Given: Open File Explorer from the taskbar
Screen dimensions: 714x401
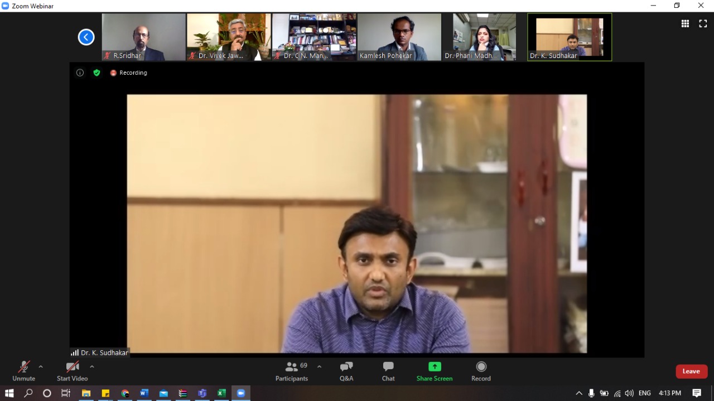Looking at the screenshot, I should point(86,393).
